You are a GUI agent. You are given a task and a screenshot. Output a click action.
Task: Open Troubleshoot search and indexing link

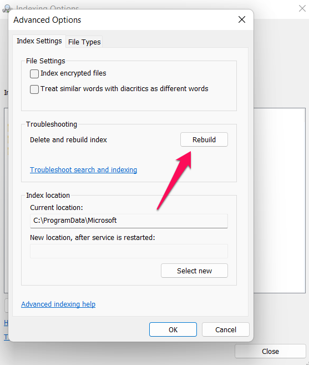click(83, 169)
